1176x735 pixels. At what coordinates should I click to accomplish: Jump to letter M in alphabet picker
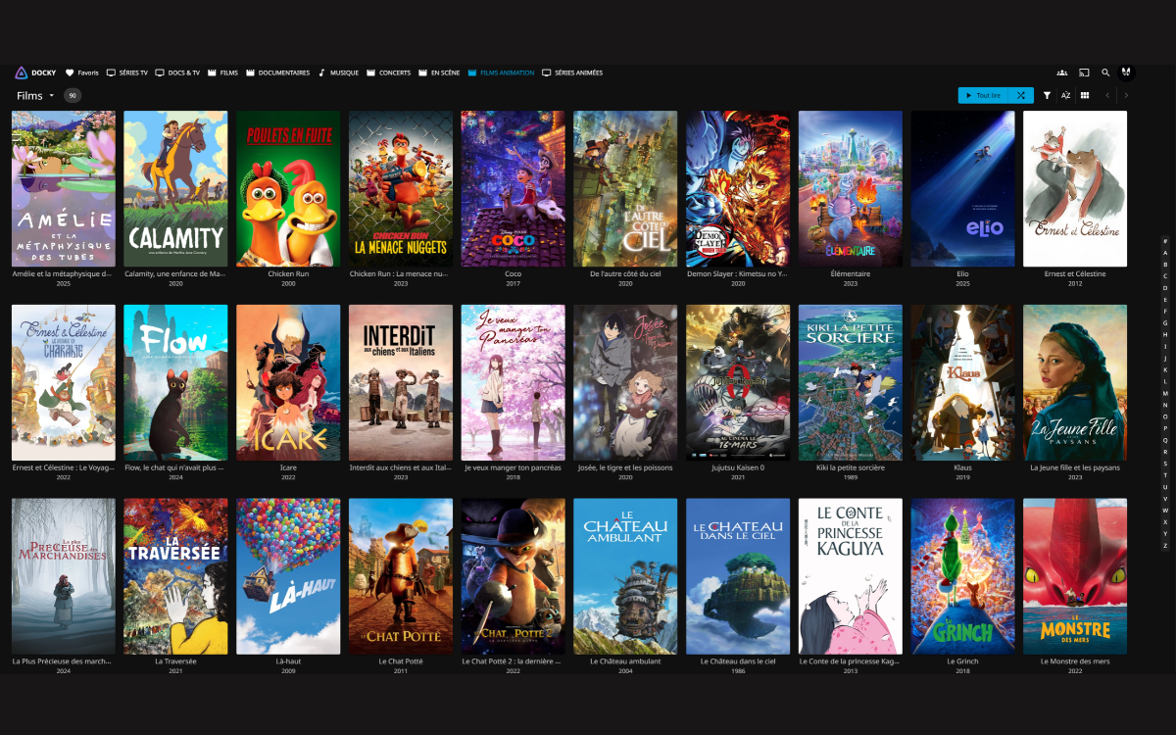coord(1165,393)
